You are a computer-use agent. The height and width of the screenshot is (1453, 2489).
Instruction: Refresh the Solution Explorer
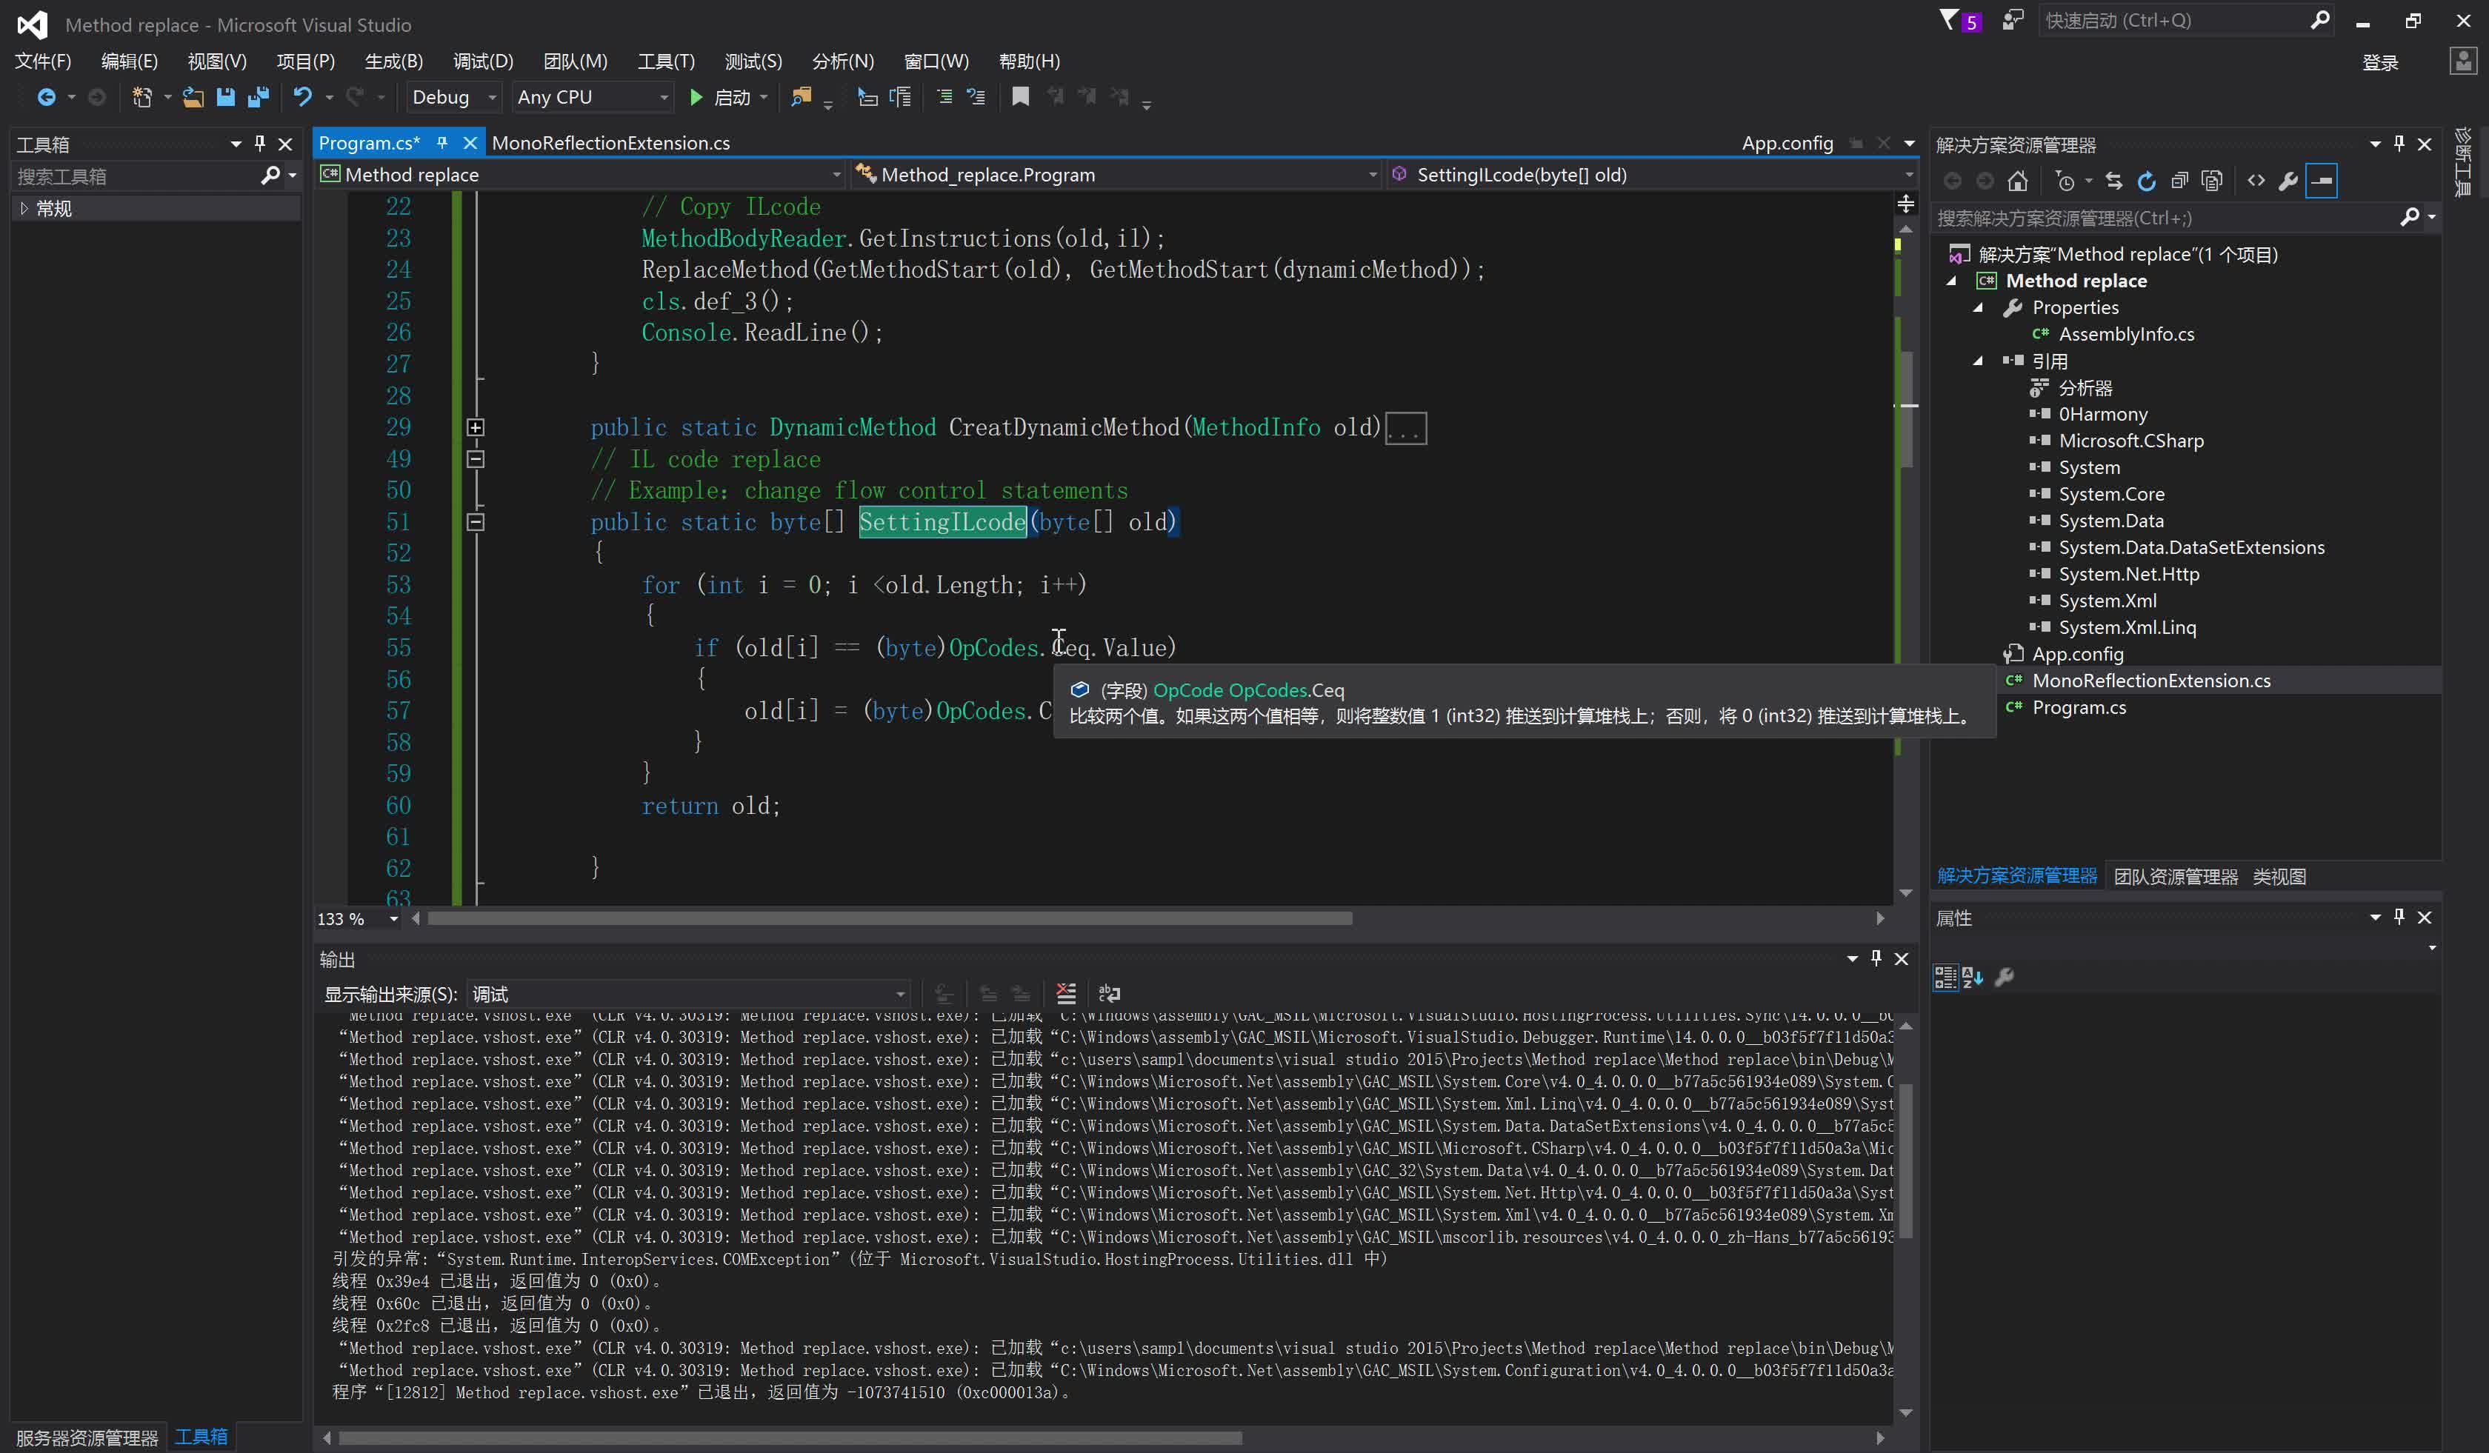2146,181
